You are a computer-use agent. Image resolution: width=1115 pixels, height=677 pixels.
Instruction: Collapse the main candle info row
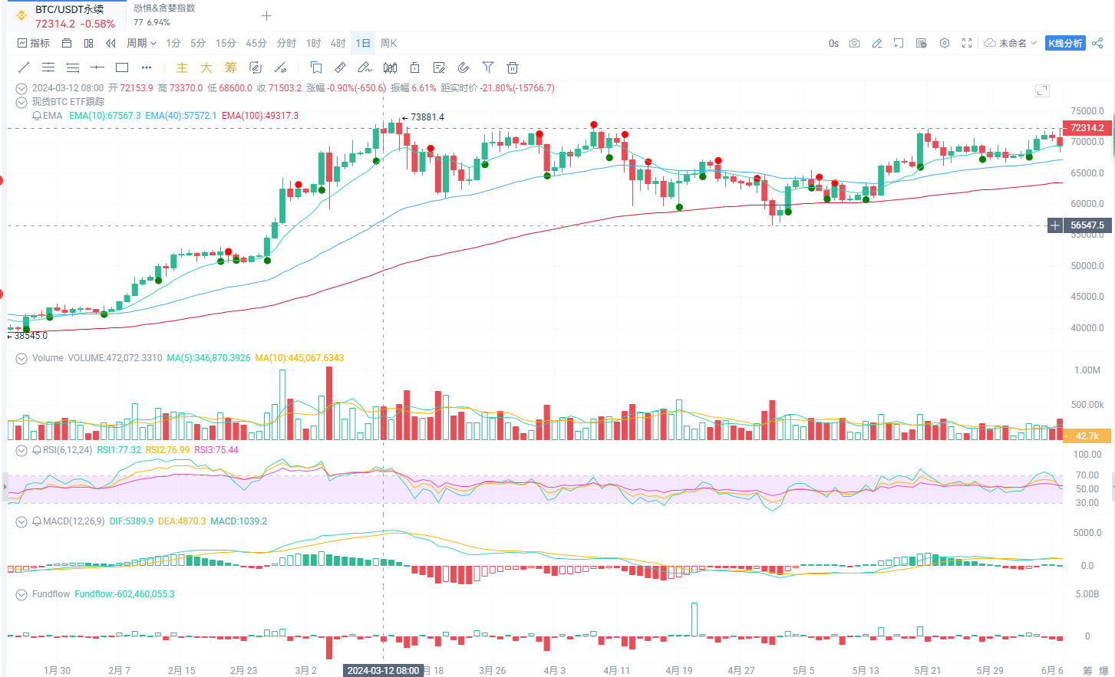(x=21, y=88)
